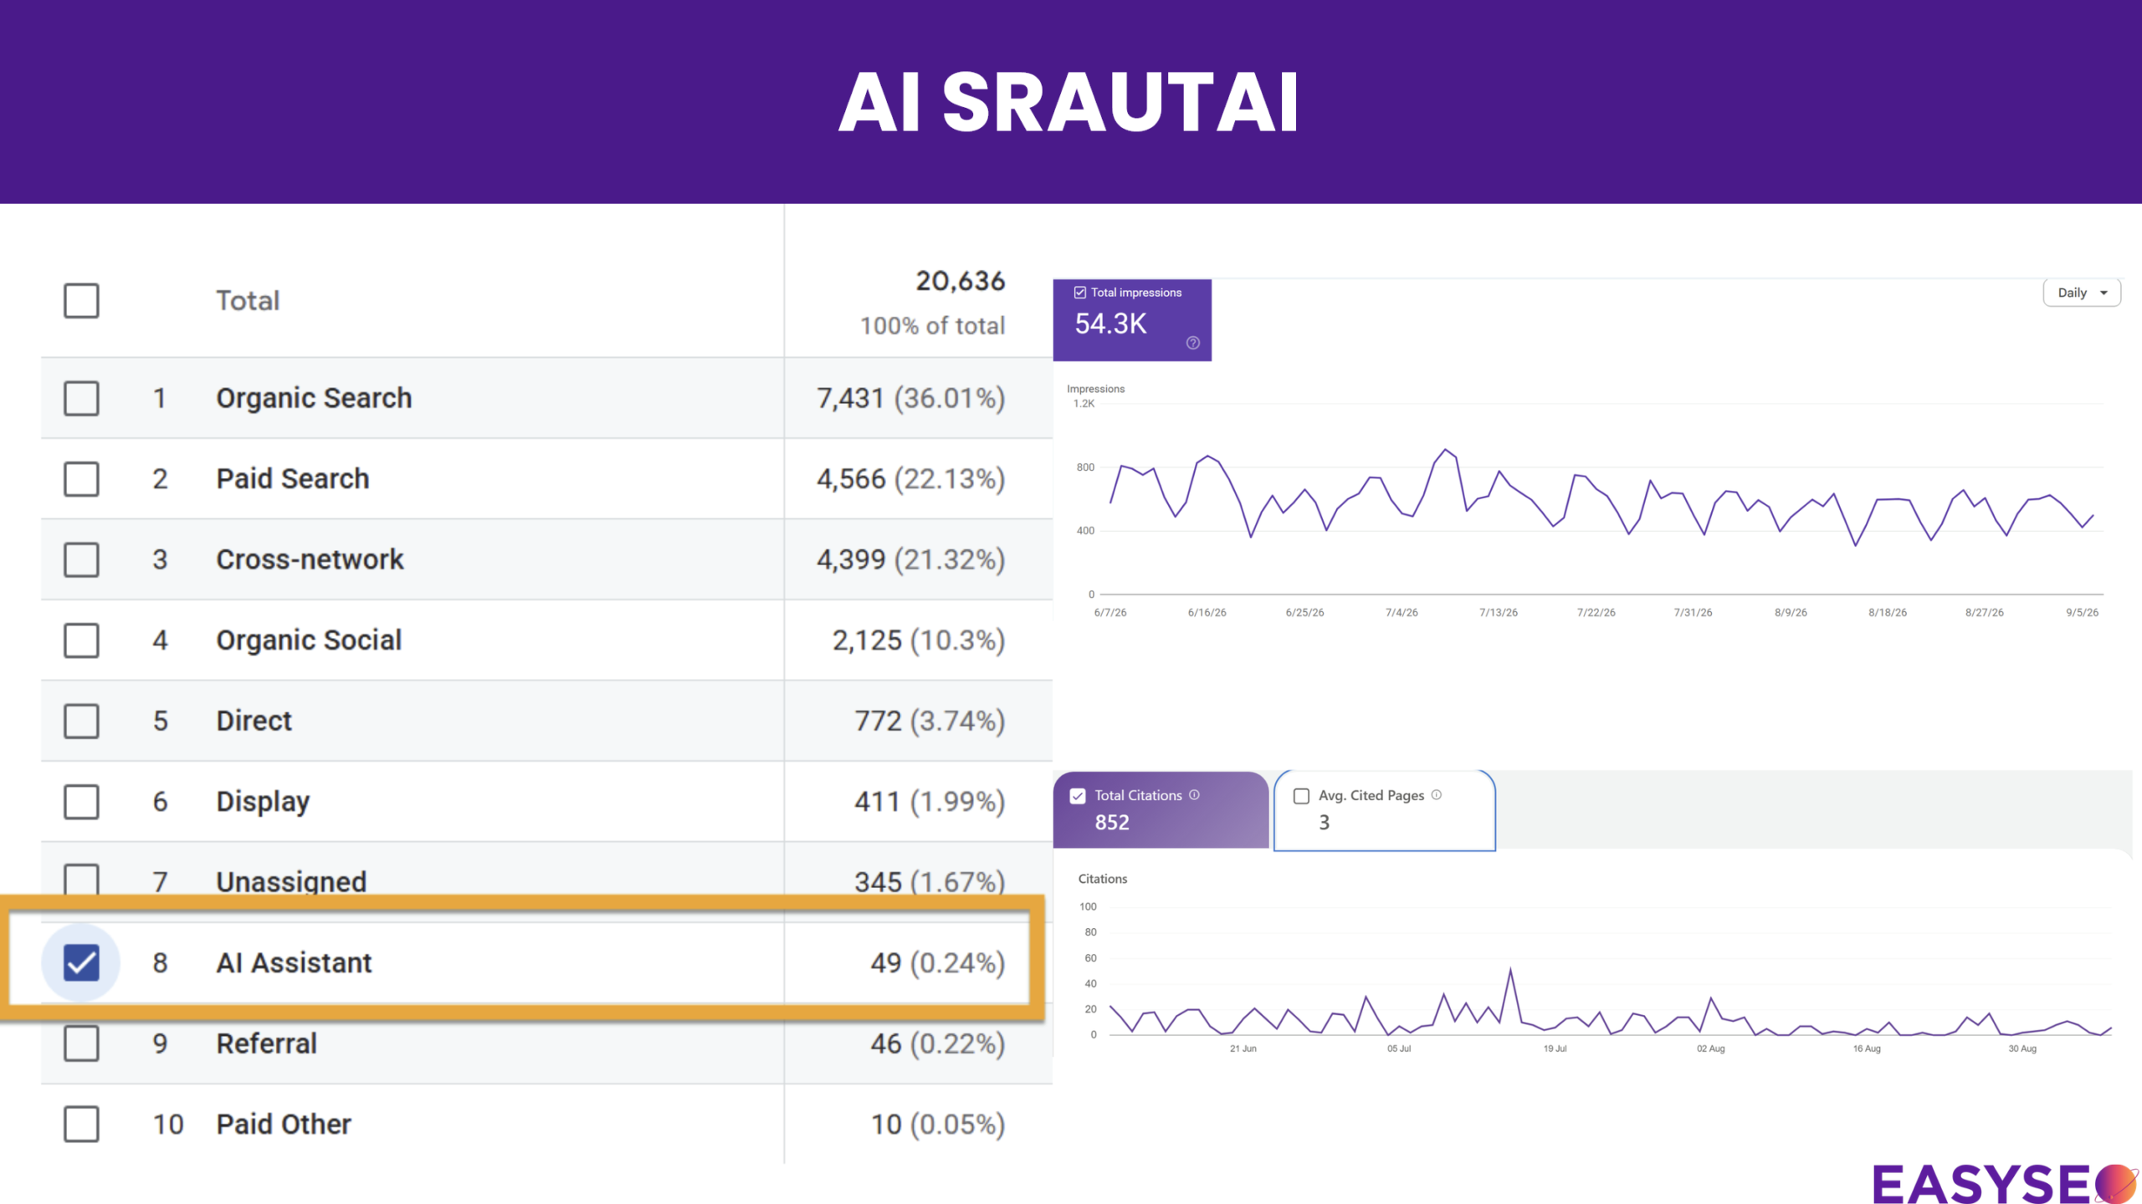Tick the Display row checkbox
Image resolution: width=2142 pixels, height=1204 pixels.
tap(81, 802)
